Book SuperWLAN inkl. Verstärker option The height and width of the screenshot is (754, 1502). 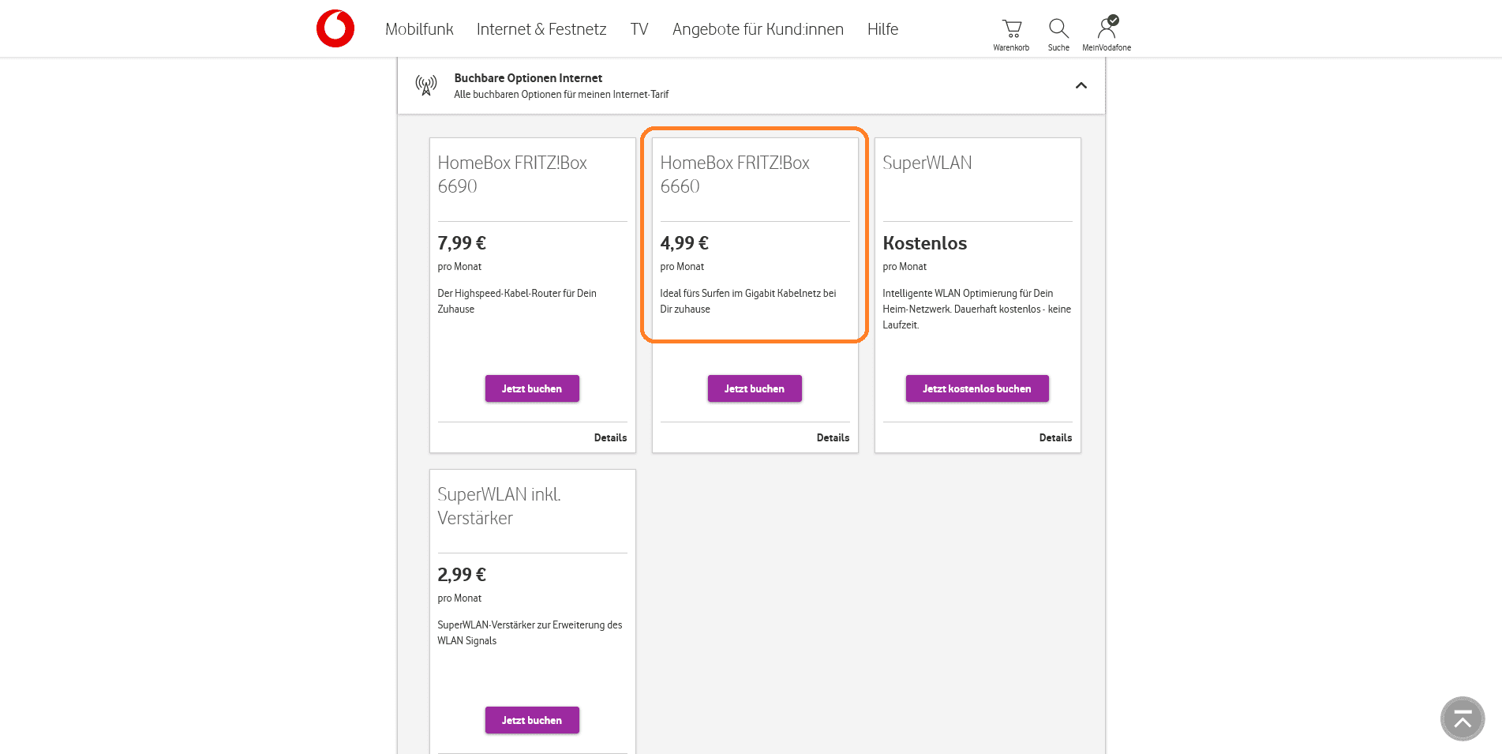pyautogui.click(x=532, y=720)
